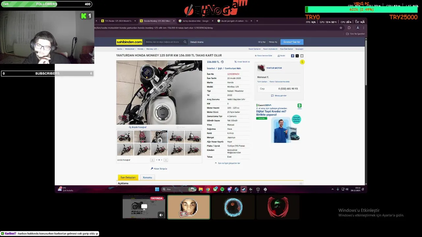
Task: Open the main motorcycle photo
Action: pyautogui.click(x=159, y=92)
